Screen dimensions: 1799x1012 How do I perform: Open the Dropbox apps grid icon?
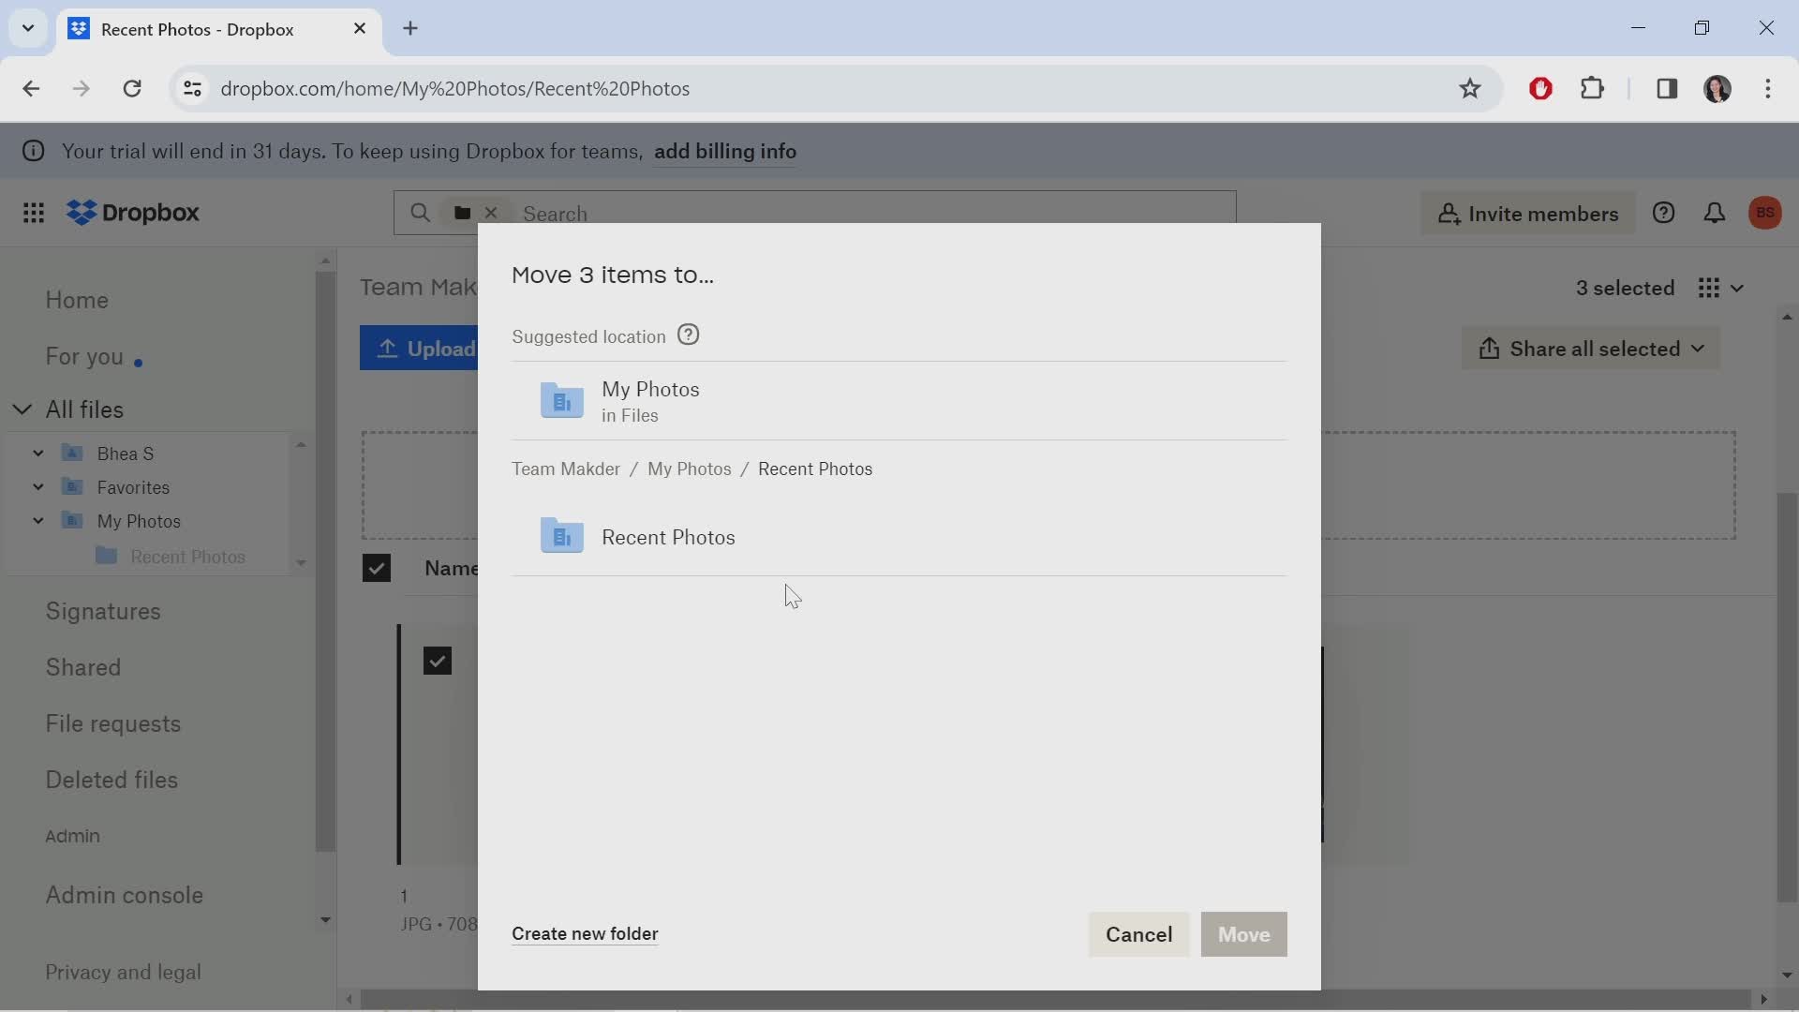click(34, 213)
